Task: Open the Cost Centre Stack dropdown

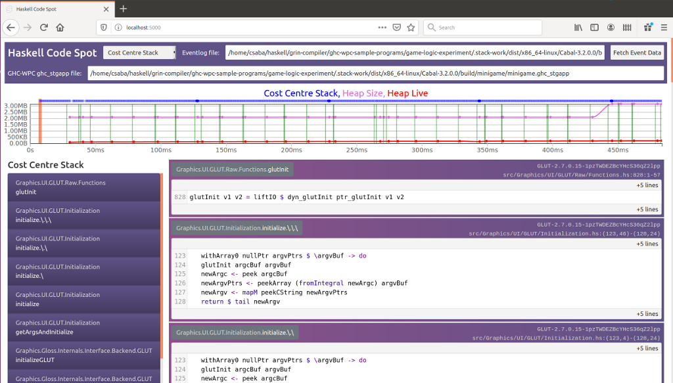Action: (x=139, y=53)
